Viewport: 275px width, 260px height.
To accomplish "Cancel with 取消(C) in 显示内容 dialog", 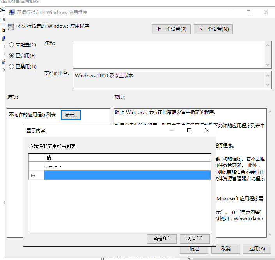I will click(195, 239).
